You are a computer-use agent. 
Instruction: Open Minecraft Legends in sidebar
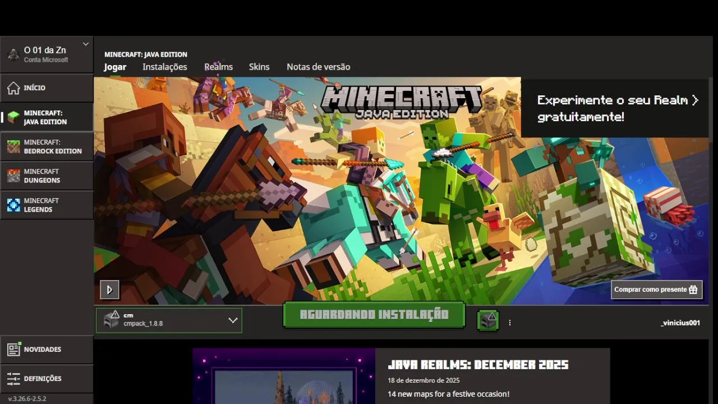[x=47, y=205]
